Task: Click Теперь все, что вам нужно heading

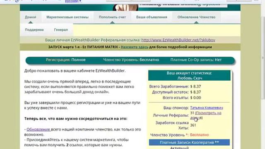Action: (x=76, y=119)
